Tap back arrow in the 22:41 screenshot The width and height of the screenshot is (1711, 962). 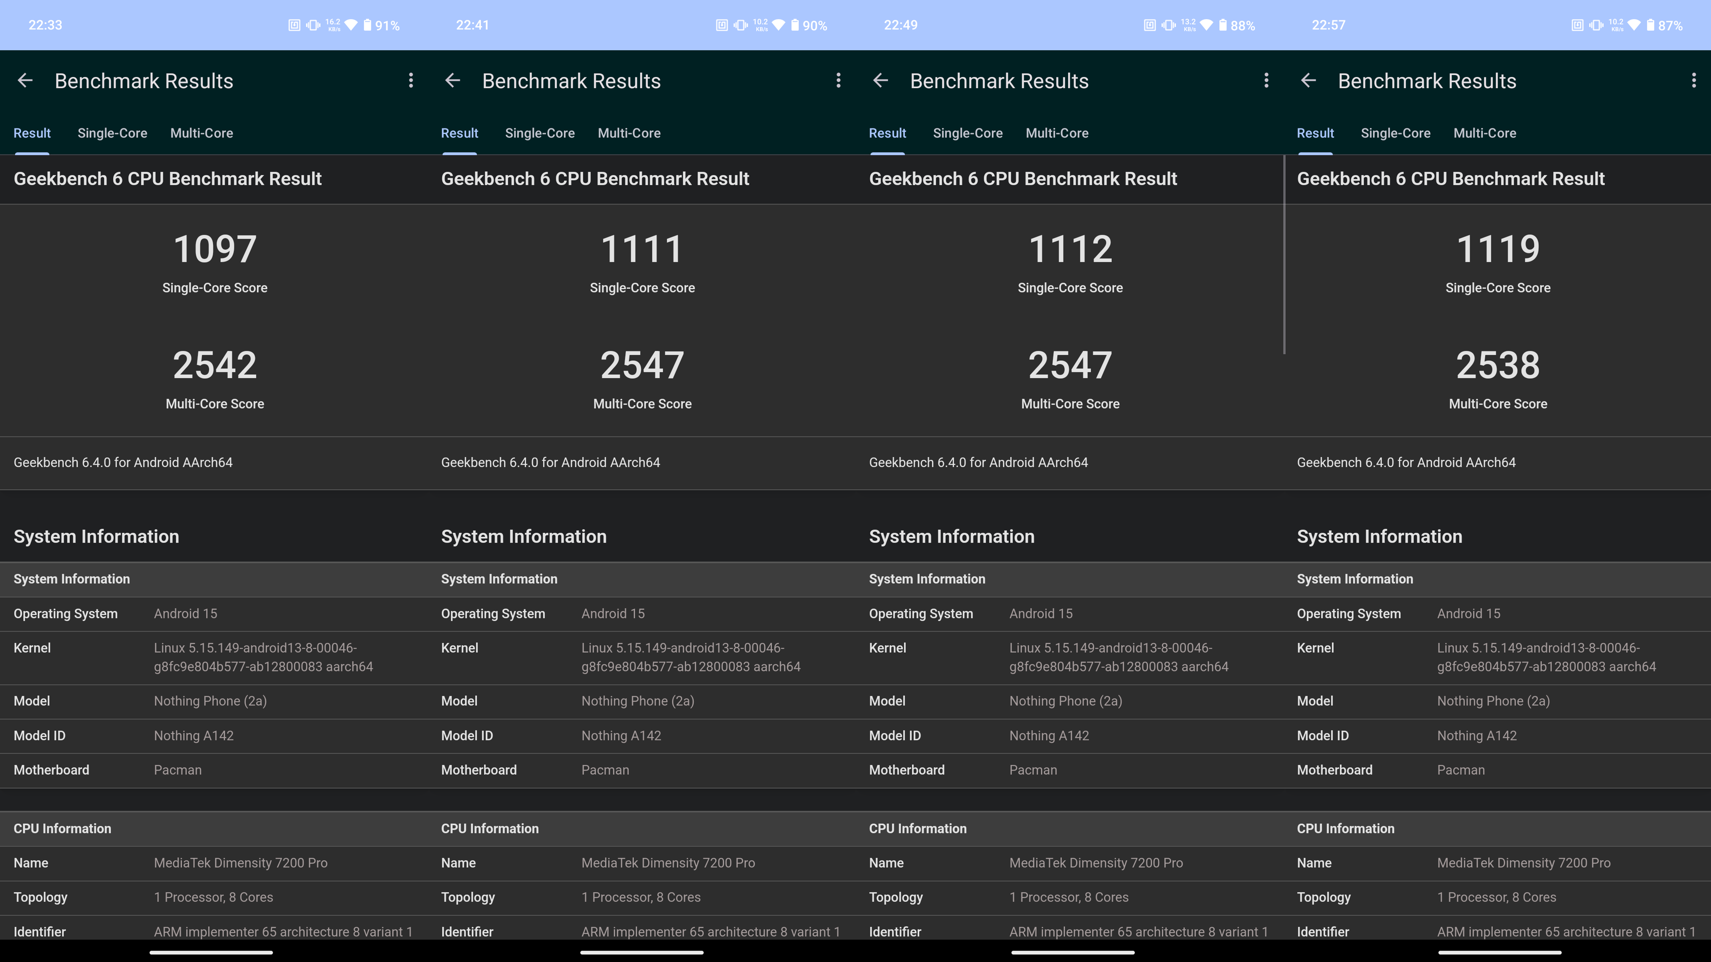(x=452, y=81)
